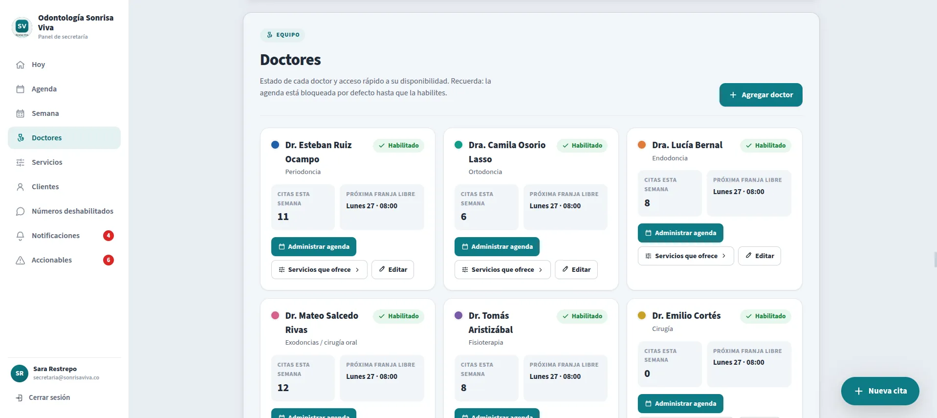Screen dimensions: 937x418
Task: Click the Semana calendar icon
Action: point(20,113)
